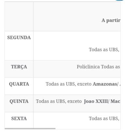Viewport: 125px width, 131px height.
Task: Click 'Todas as UBS,' in the SEXTA row
Action: click(104, 119)
